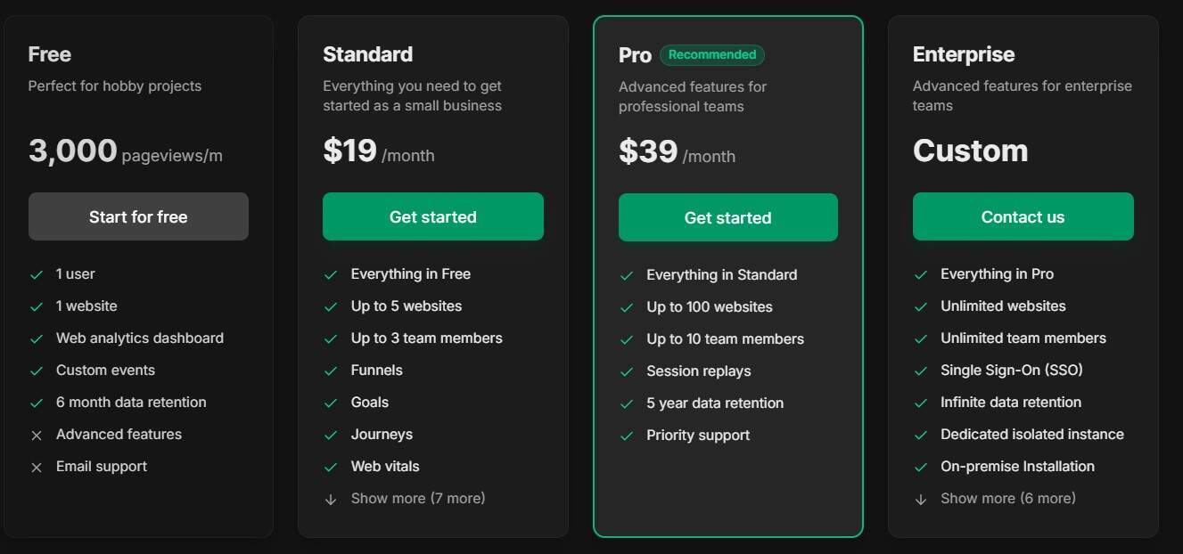This screenshot has height=554, width=1183.
Task: Click the X icon next to "Email support"
Action: (36, 467)
